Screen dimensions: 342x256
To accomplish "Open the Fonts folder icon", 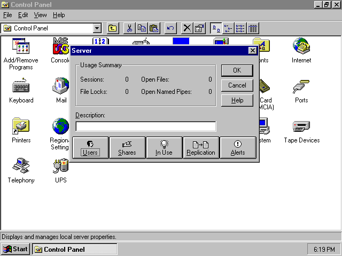I will [265, 49].
